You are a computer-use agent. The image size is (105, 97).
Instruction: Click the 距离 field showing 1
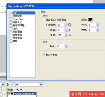pyautogui.click(x=61, y=30)
